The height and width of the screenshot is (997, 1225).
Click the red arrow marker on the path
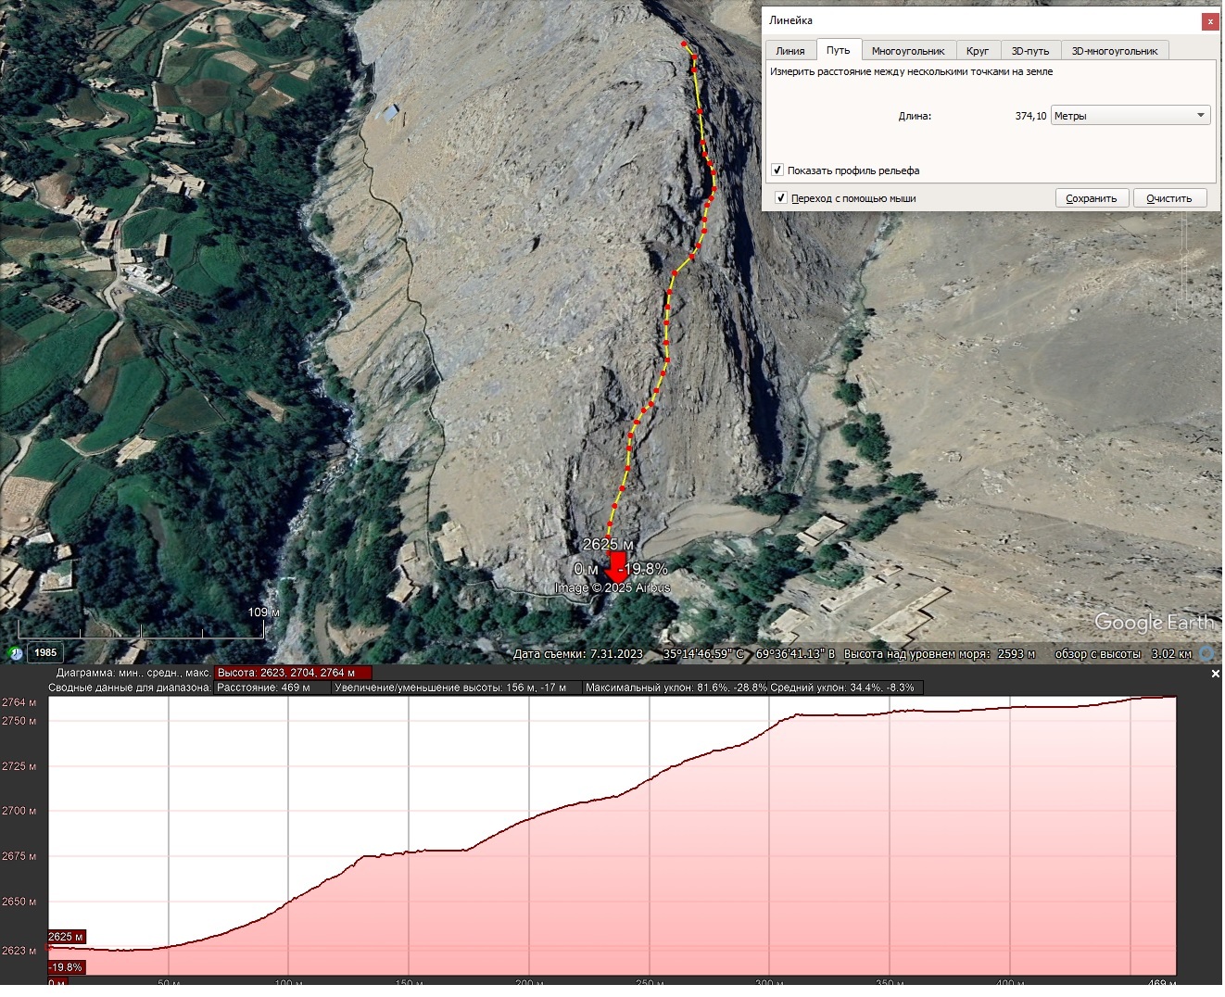[617, 567]
